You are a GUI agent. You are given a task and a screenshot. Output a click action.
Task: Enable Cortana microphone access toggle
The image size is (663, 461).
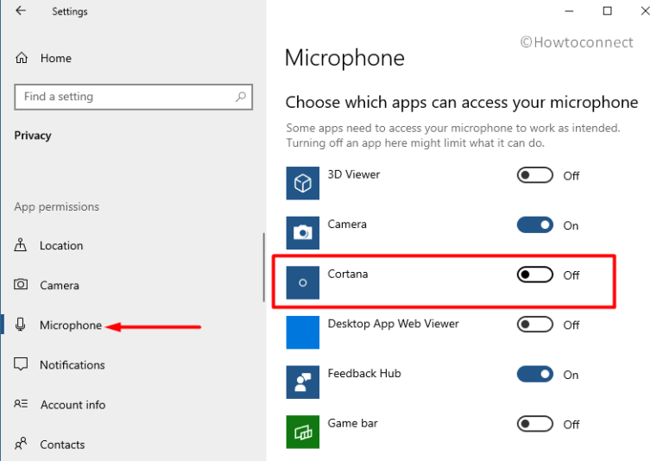click(x=535, y=275)
